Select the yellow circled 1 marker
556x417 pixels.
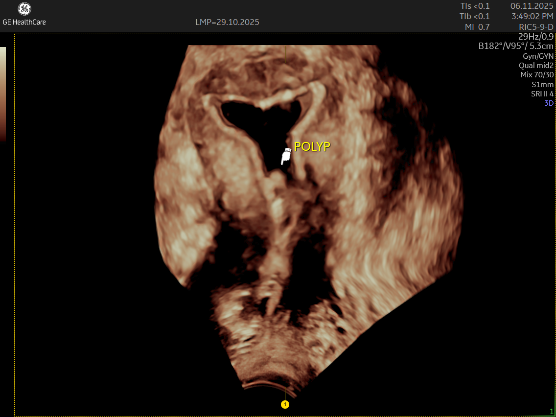285,404
